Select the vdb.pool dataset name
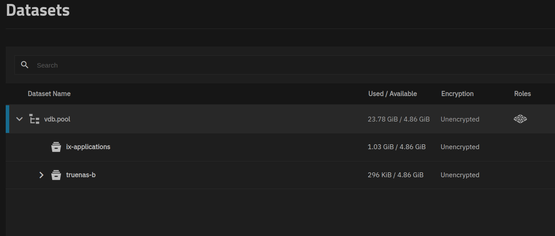This screenshot has width=555, height=236. point(57,119)
